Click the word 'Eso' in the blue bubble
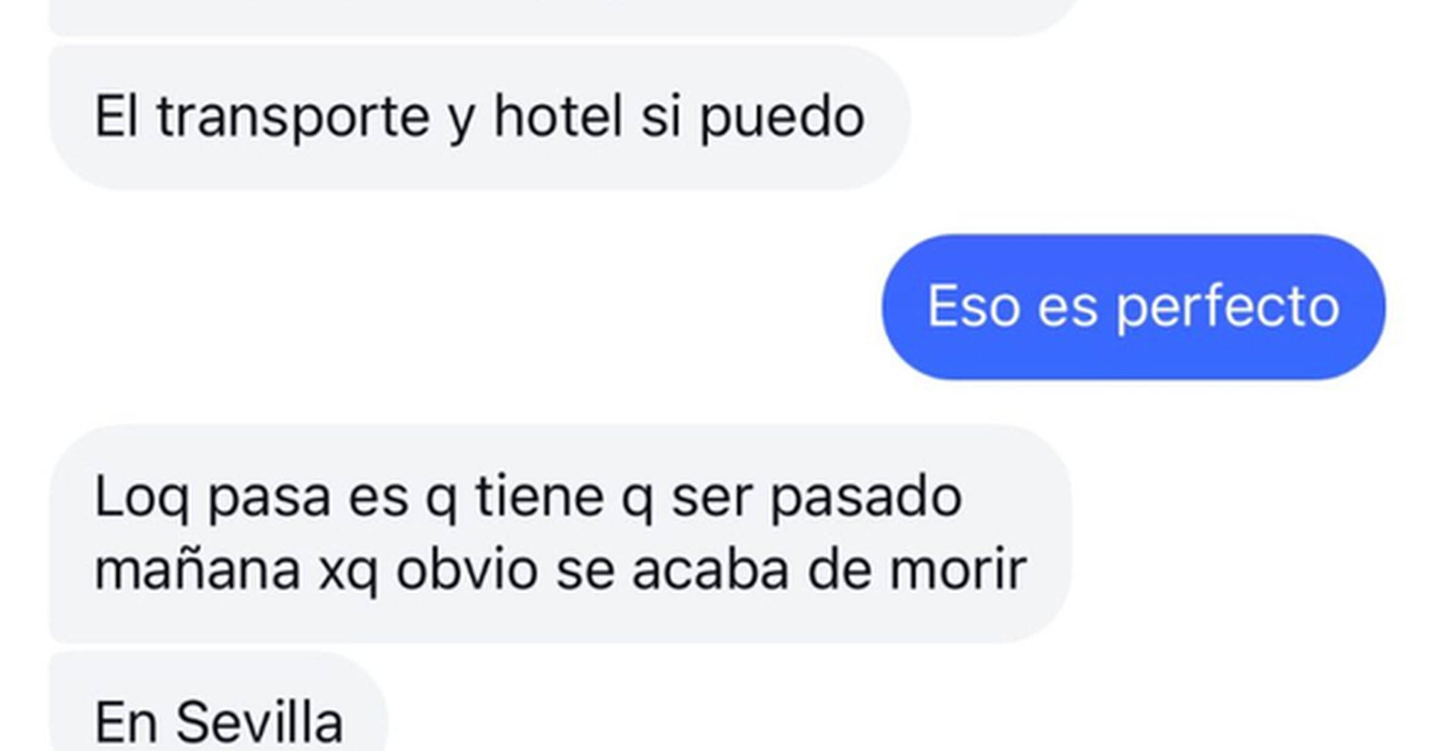The height and width of the screenshot is (751, 1435). click(974, 306)
